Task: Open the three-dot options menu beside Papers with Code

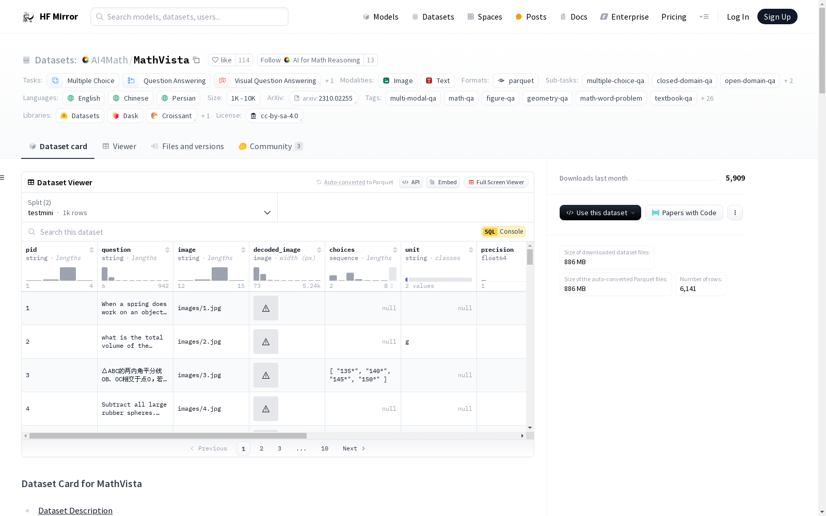Action: pos(735,213)
